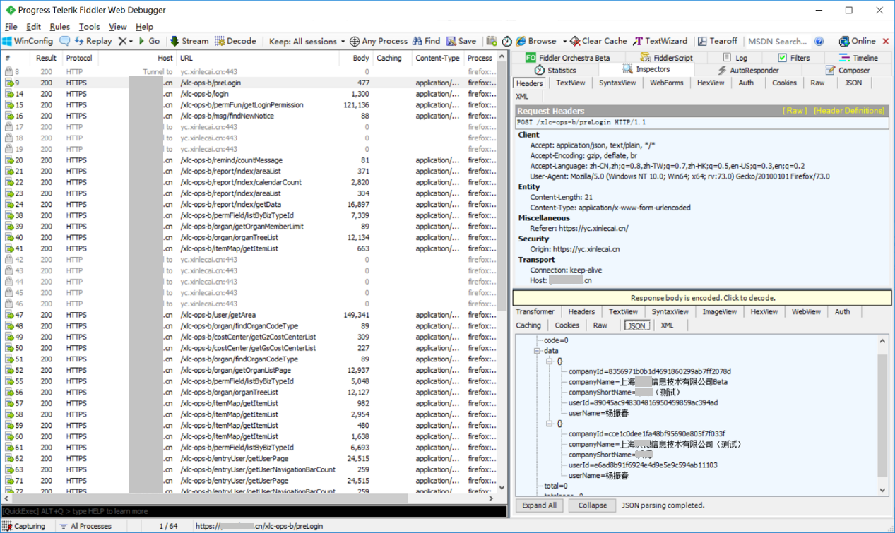The image size is (895, 533).
Task: Click the Online status indicator
Action: 858,41
